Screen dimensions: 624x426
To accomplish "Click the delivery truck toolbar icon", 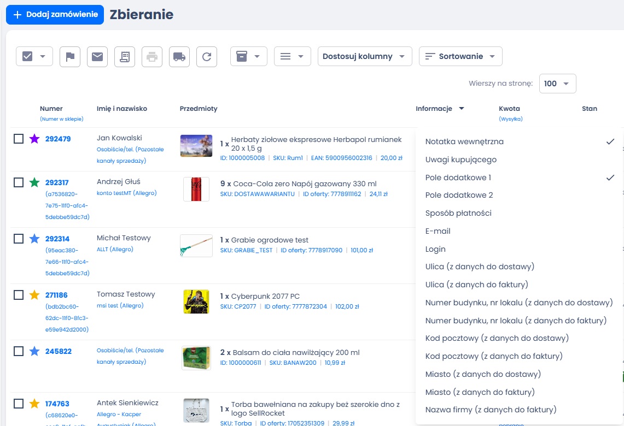I will pyautogui.click(x=179, y=56).
